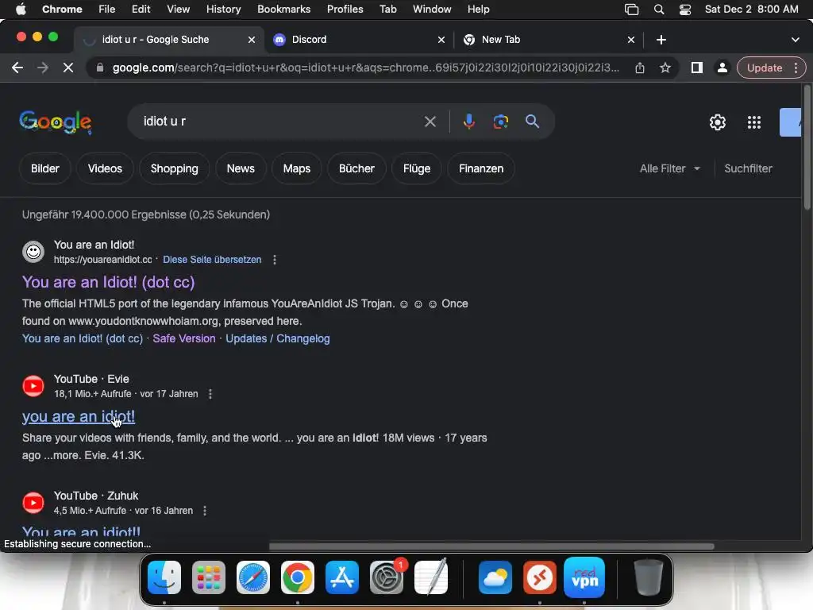Open the Chrome profile avatar icon
The width and height of the screenshot is (813, 610).
pyautogui.click(x=722, y=68)
